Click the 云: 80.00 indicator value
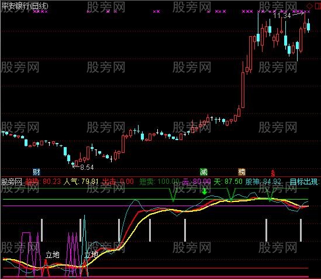Viewport: 321px width, 279px height. click(x=196, y=182)
